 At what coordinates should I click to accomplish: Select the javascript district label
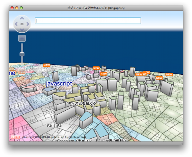pos(59,83)
